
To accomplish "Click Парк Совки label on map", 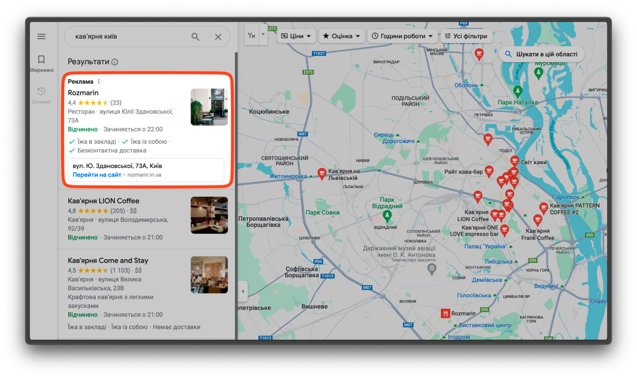I will [322, 213].
